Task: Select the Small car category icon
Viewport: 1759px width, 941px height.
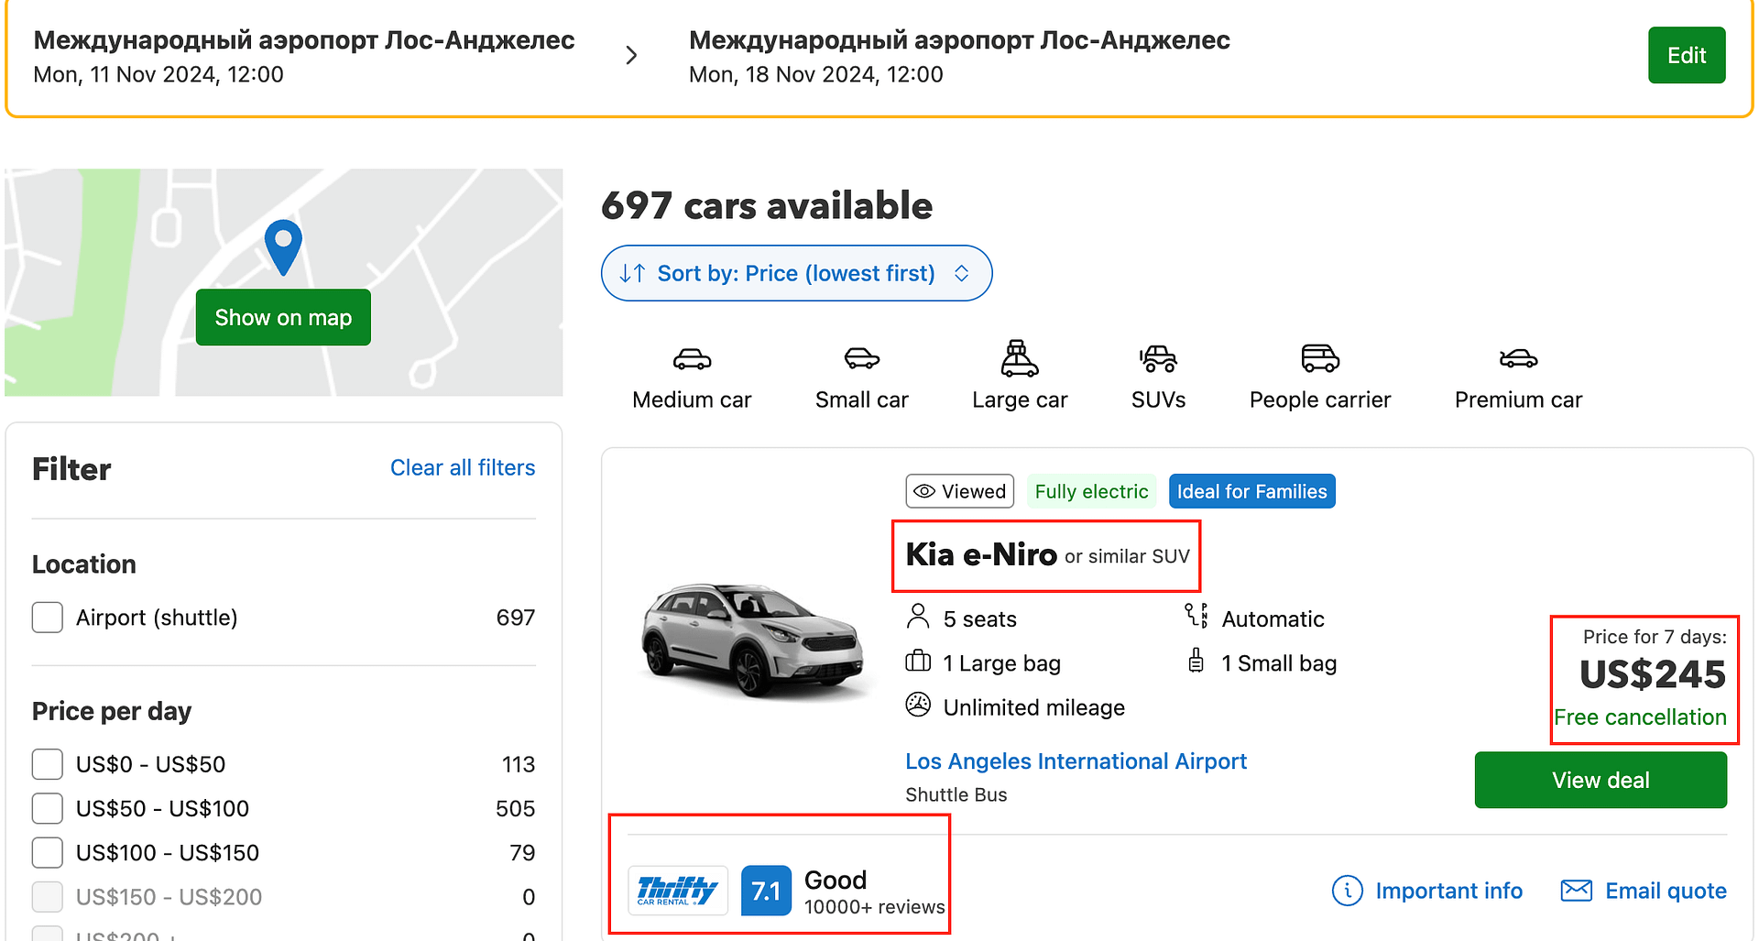Action: point(861,359)
